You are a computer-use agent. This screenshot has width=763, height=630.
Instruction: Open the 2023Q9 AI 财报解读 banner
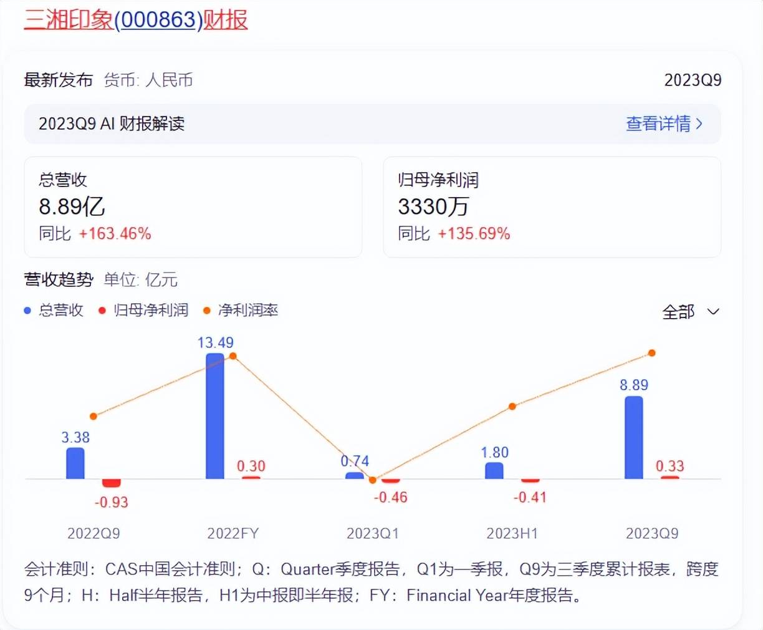372,124
